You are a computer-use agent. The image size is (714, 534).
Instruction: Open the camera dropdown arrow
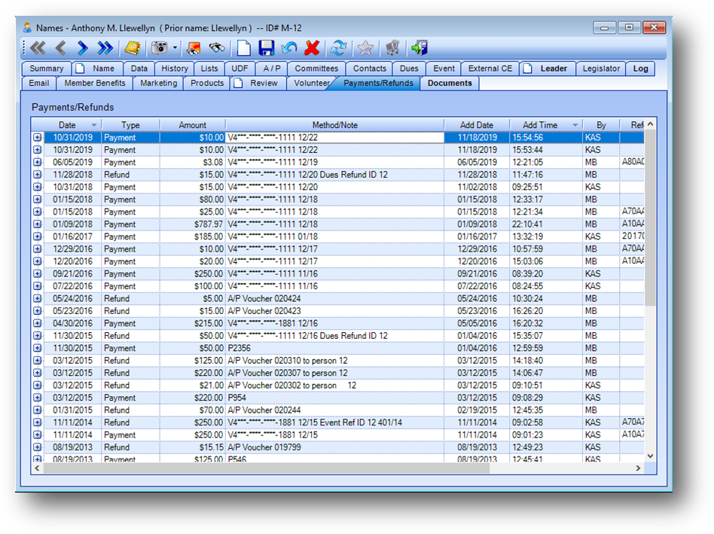click(x=175, y=47)
